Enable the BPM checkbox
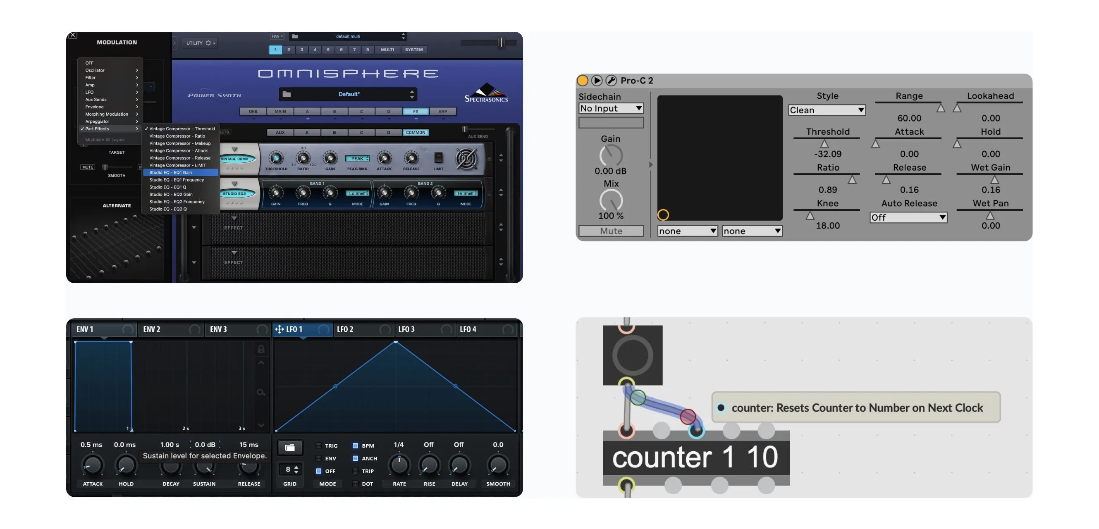The image size is (1099, 529). 355,446
